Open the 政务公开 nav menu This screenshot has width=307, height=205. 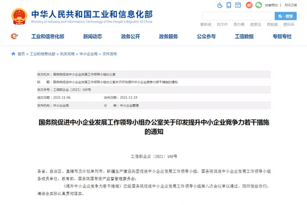[x=131, y=36]
